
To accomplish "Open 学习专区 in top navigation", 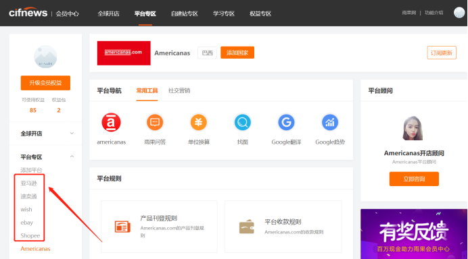I will coord(224,13).
